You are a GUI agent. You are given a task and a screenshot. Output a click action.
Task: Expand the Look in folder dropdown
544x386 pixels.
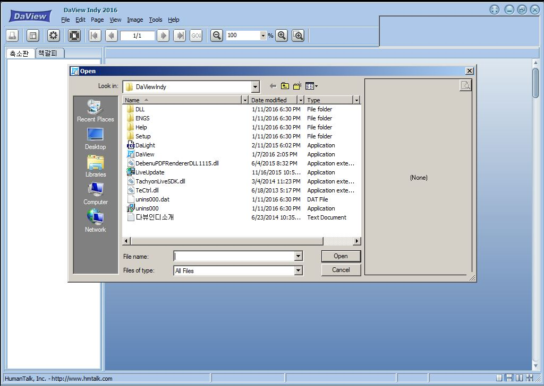(x=256, y=87)
